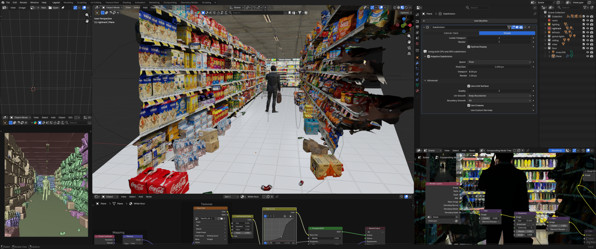Image resolution: width=596 pixels, height=249 pixels.
Task: Click Open button in image editor
Action: 54,8
